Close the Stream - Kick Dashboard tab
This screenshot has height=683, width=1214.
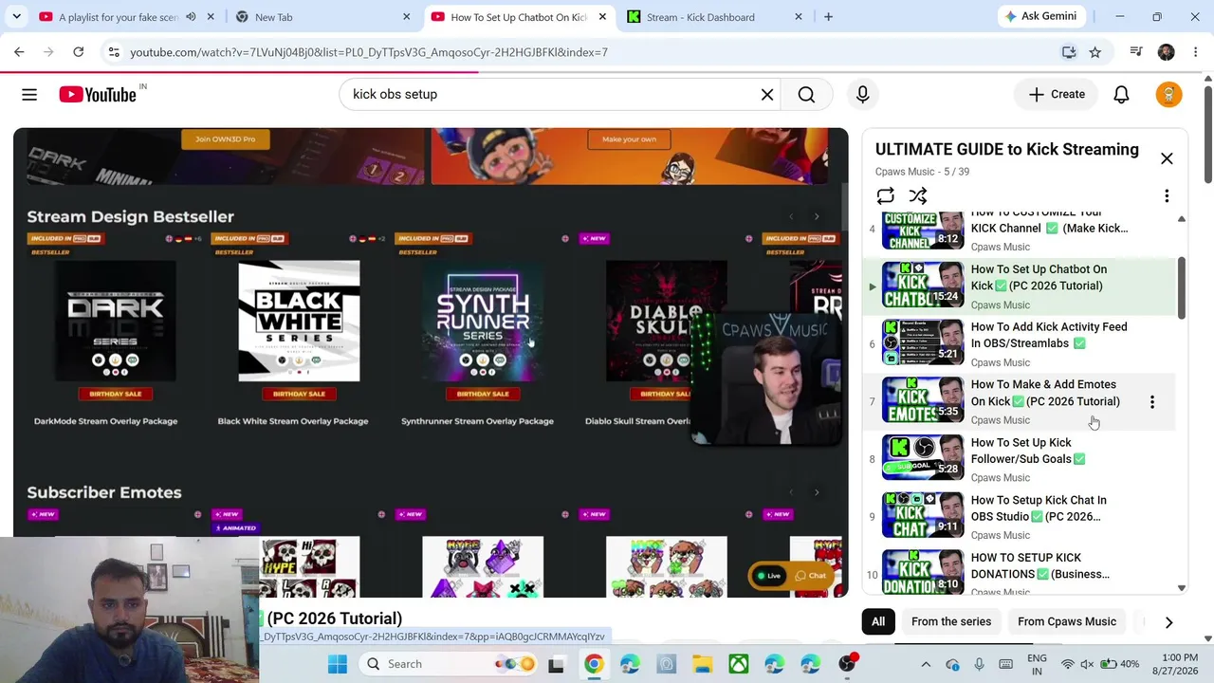tap(798, 17)
